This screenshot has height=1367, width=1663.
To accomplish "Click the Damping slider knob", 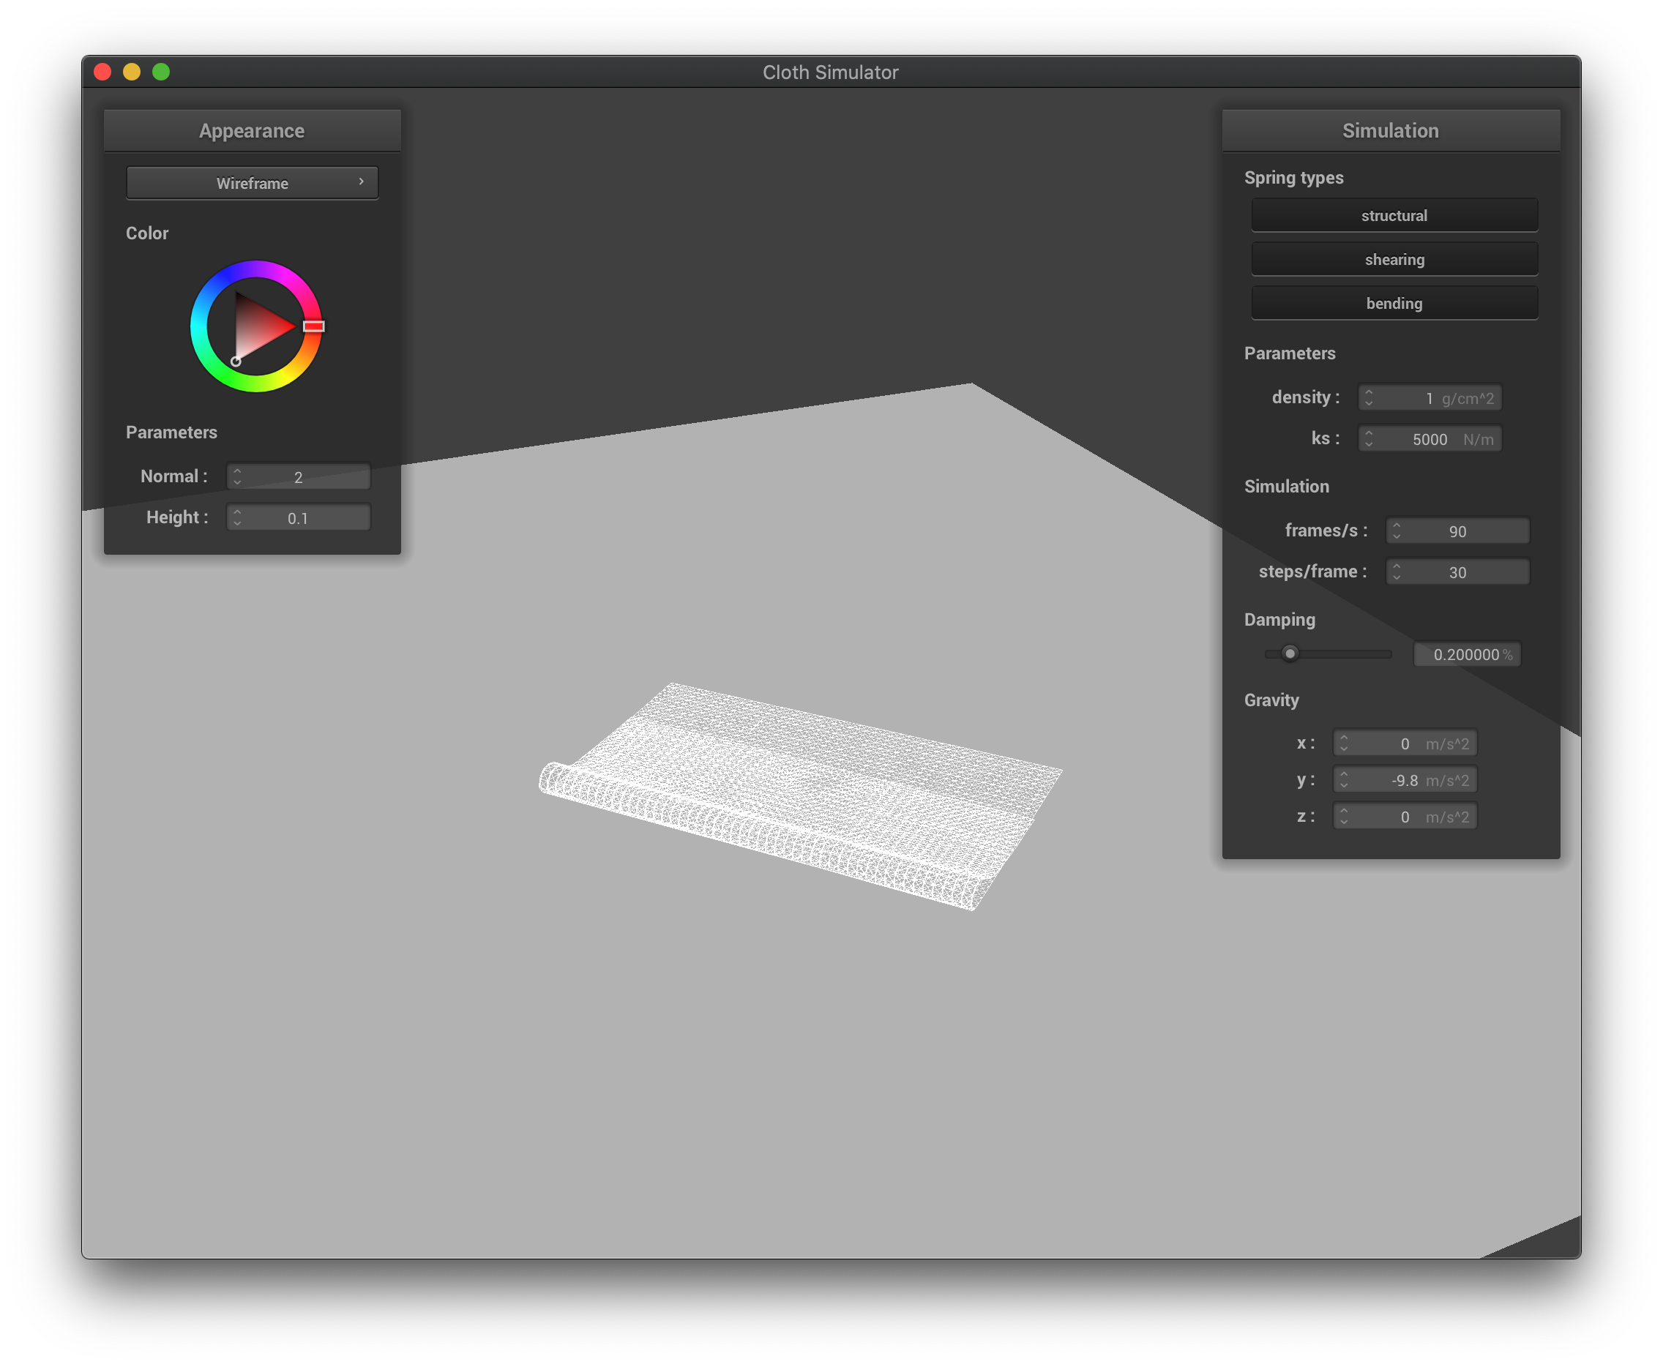I will click(x=1289, y=653).
